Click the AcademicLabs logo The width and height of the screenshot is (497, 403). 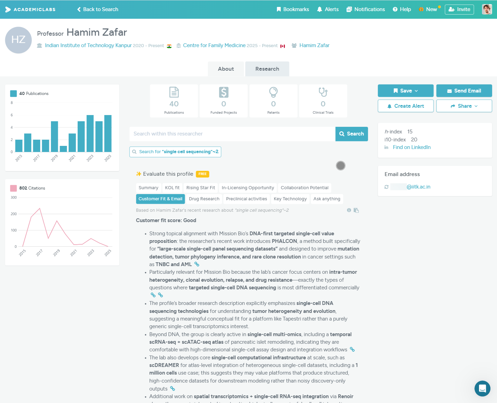point(30,9)
